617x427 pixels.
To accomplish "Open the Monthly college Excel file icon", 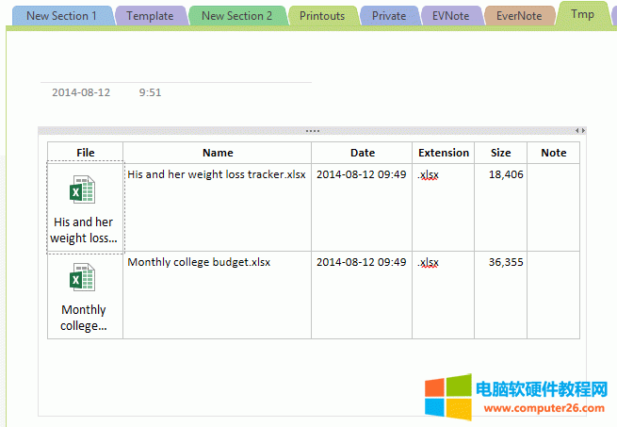I will 83,280.
